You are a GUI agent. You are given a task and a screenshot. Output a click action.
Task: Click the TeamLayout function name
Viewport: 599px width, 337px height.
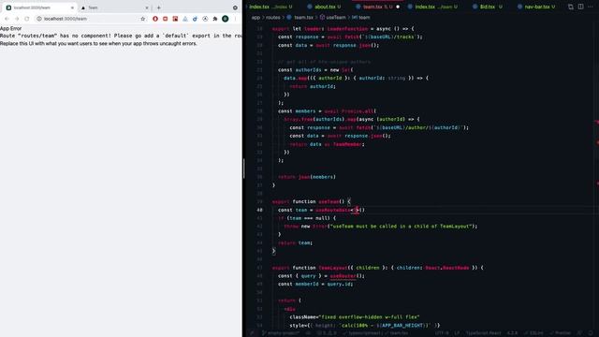(x=333, y=268)
